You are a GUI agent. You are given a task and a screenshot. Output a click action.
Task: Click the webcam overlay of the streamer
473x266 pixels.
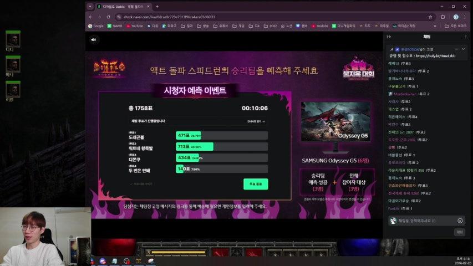pos(45,237)
